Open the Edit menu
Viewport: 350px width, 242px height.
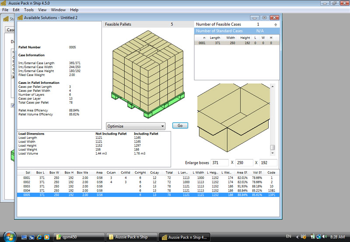pos(16,10)
